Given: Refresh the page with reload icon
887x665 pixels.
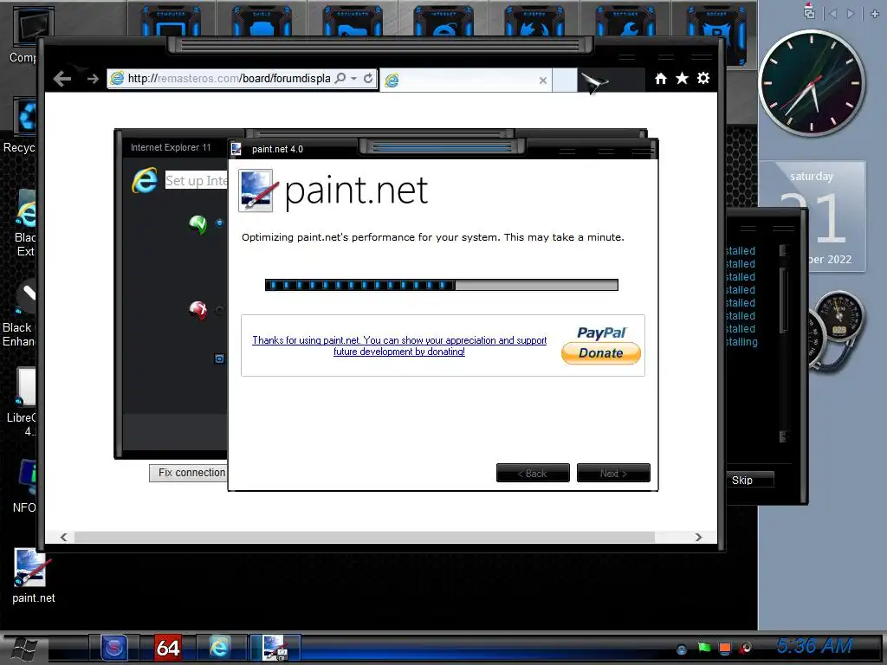Looking at the screenshot, I should click(367, 78).
